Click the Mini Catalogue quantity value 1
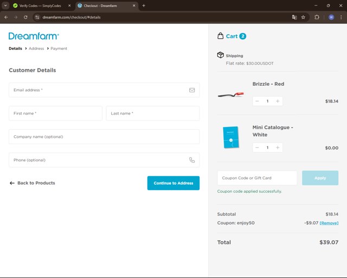Screen dimensions: 347x278 [x=267, y=148]
